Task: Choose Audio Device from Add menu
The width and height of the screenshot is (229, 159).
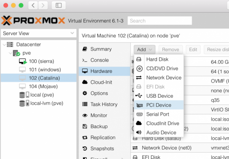Action: [159, 132]
